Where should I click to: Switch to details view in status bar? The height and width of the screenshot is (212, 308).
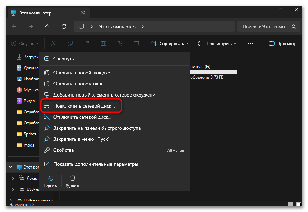click(290, 204)
